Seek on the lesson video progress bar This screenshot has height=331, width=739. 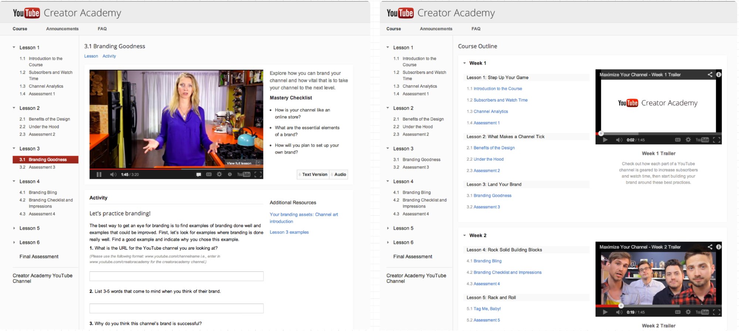pyautogui.click(x=176, y=169)
